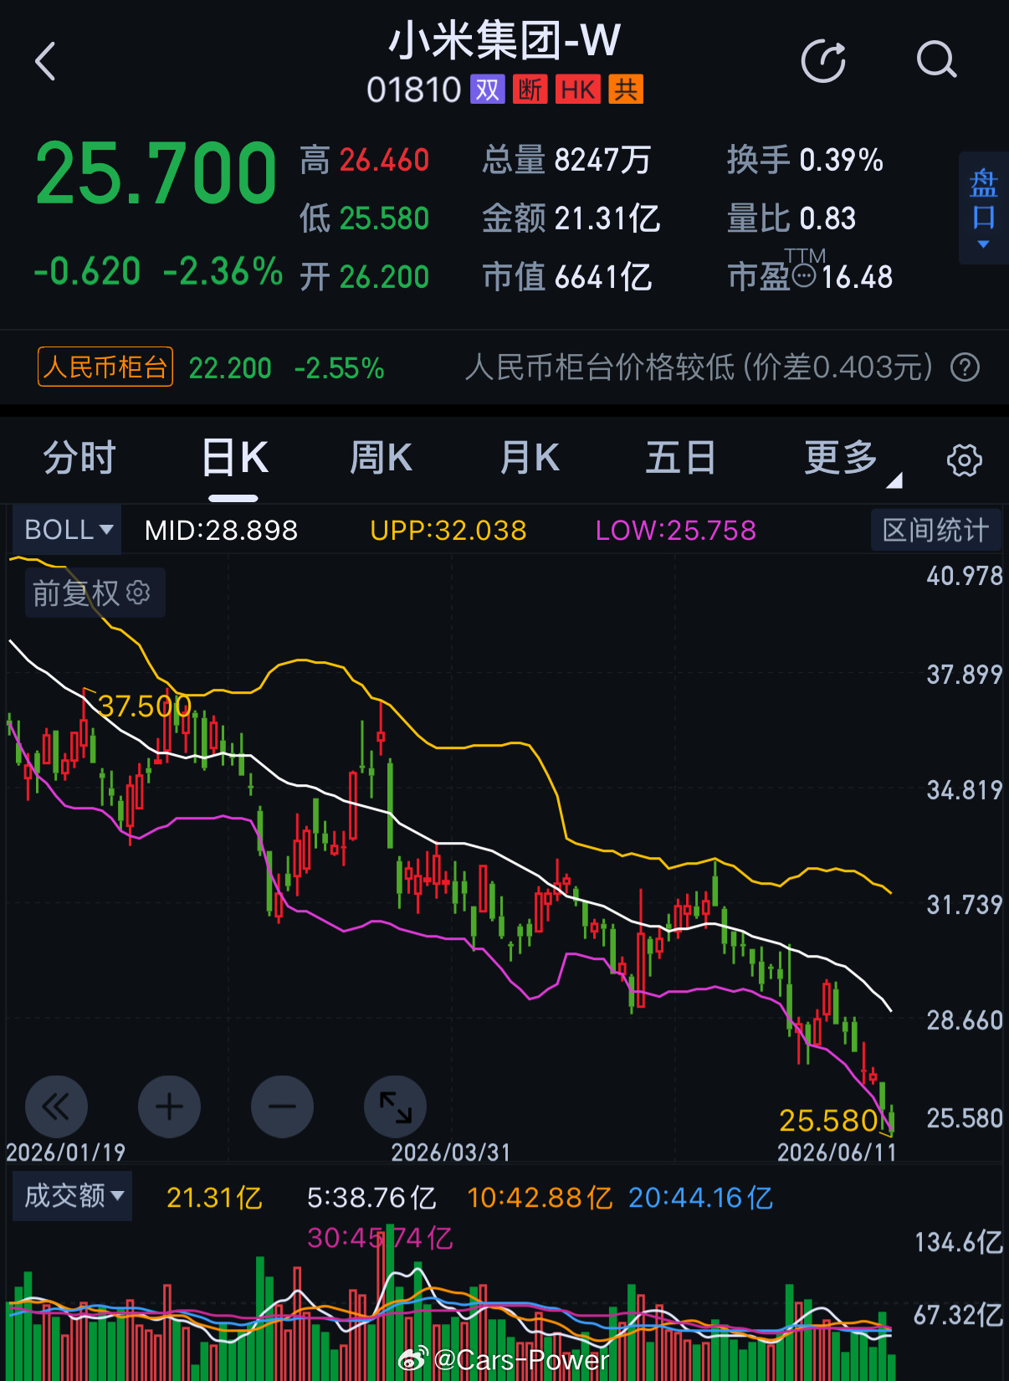This screenshot has width=1009, height=1381.
Task: Switch to the 周K tab
Action: pyautogui.click(x=381, y=458)
